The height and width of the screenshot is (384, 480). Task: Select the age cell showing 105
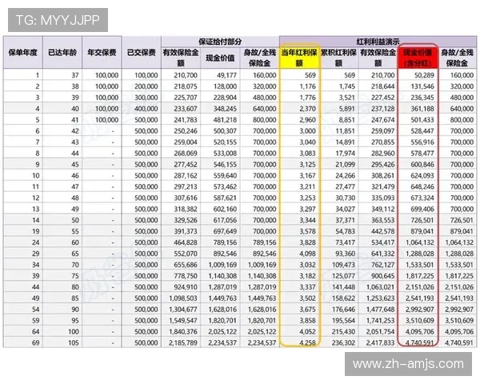click(x=62, y=342)
